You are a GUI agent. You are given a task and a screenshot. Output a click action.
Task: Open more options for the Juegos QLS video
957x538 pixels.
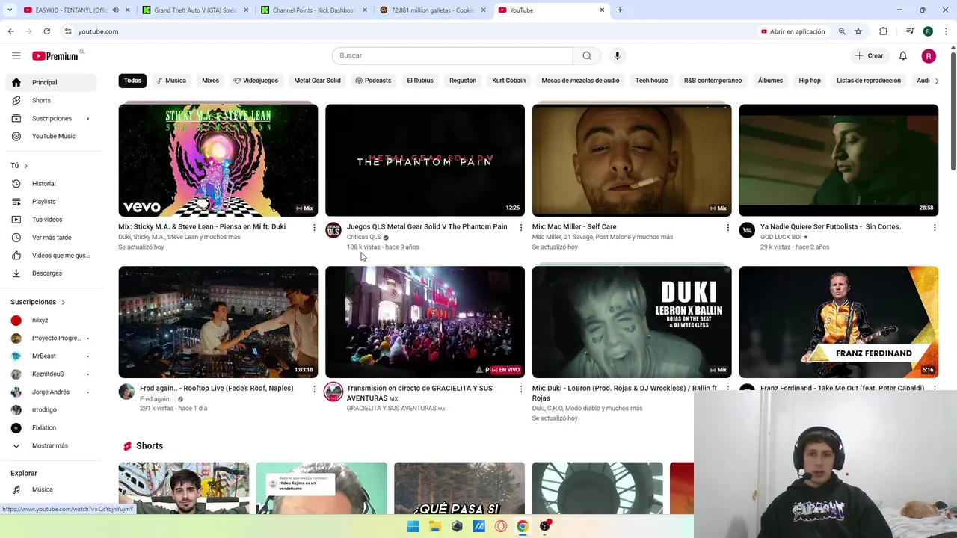tap(521, 227)
